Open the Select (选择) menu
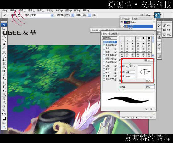Viewport: 173px width, 143px height. click(x=41, y=10)
